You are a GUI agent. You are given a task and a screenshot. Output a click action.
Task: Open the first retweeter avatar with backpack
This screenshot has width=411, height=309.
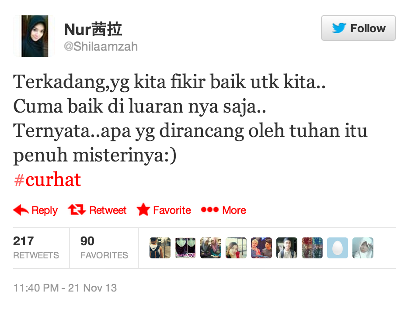(x=160, y=248)
